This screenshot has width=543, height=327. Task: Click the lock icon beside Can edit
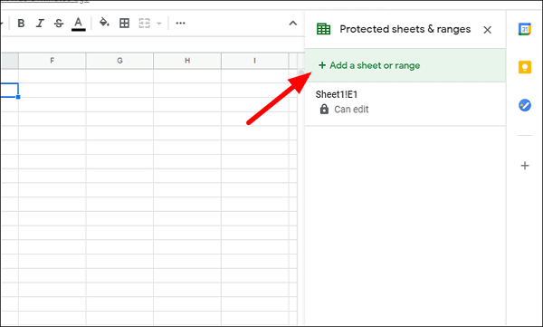(324, 110)
